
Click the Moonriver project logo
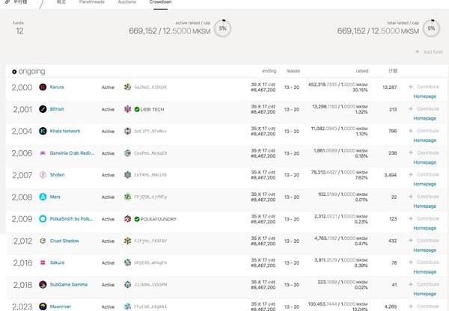coord(43,307)
